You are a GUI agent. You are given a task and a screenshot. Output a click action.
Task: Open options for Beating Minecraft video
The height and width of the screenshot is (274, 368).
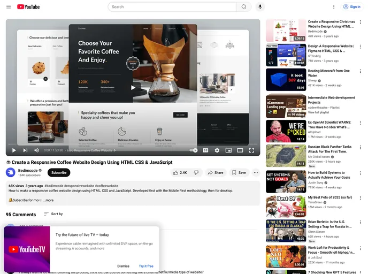click(361, 71)
